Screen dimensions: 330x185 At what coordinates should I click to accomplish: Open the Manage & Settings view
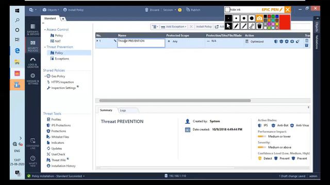pos(32,79)
